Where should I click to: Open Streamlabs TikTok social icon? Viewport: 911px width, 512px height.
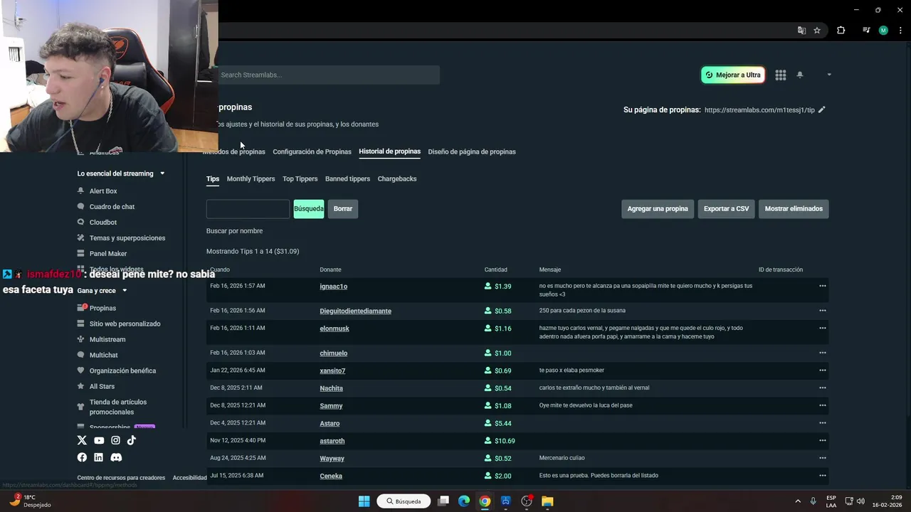pyautogui.click(x=132, y=440)
